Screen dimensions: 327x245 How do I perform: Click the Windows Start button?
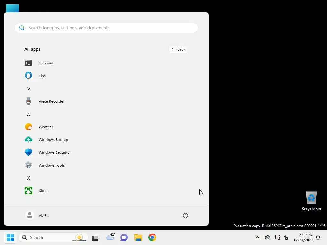click(10, 237)
